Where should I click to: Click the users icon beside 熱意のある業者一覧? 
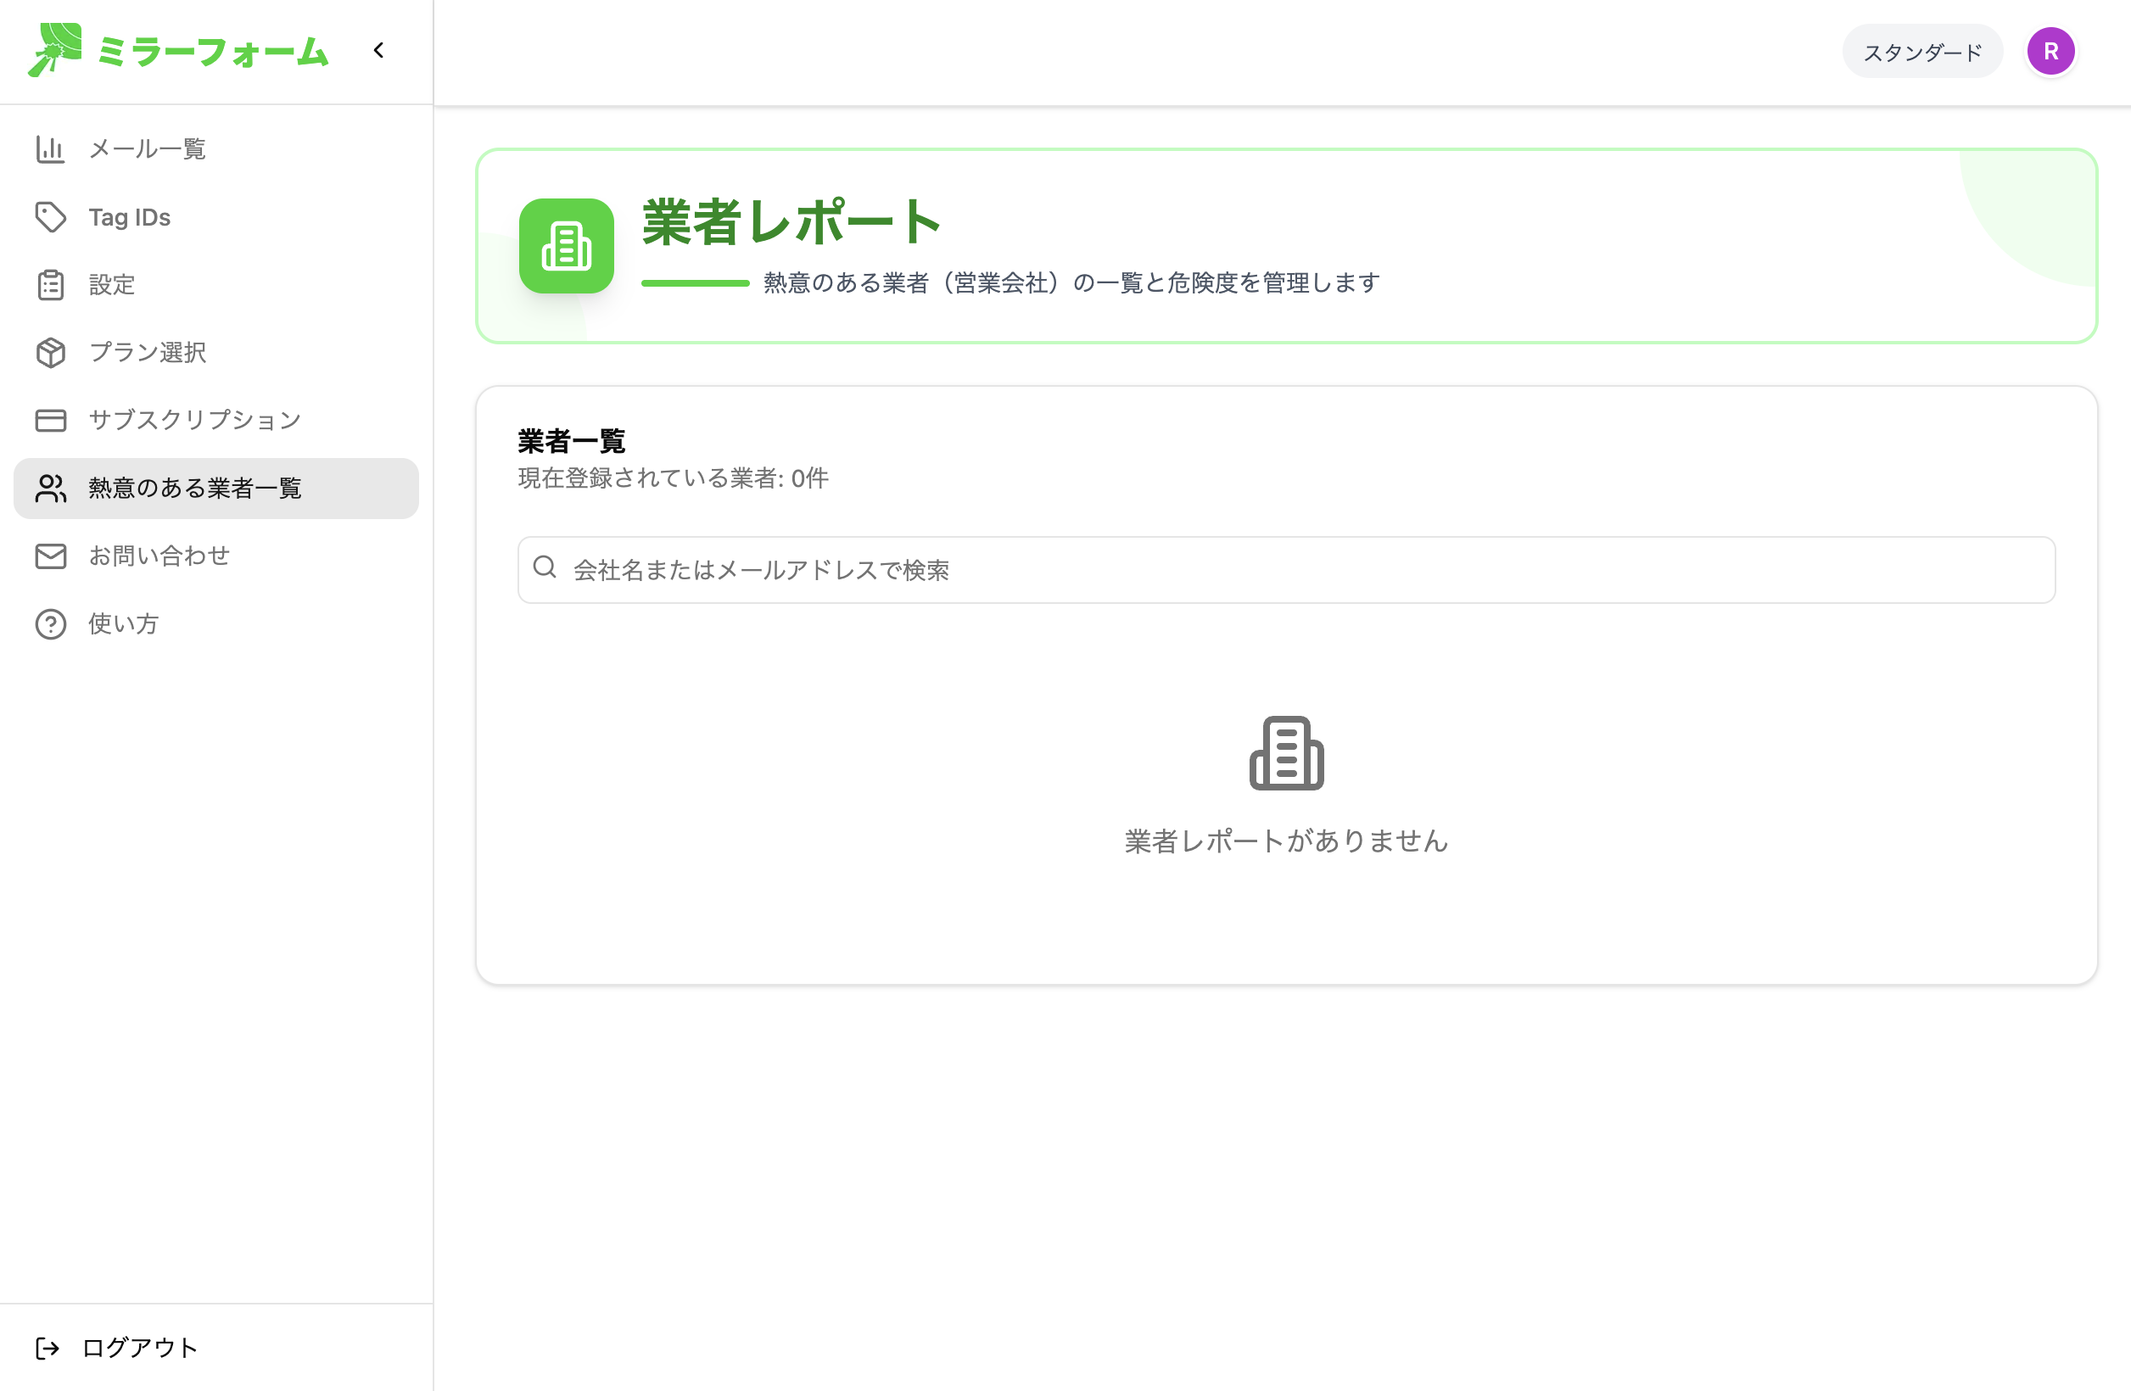(x=50, y=488)
